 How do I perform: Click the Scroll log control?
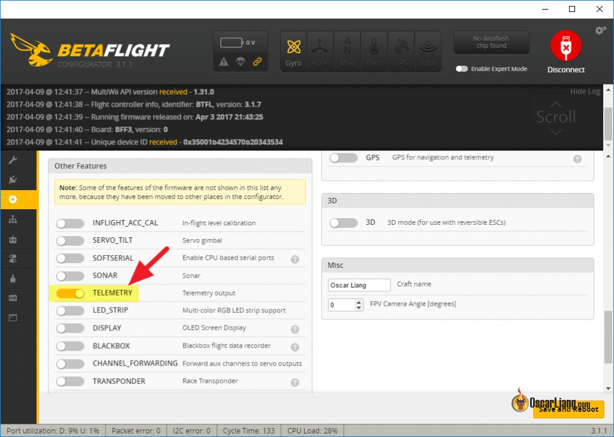click(x=556, y=117)
